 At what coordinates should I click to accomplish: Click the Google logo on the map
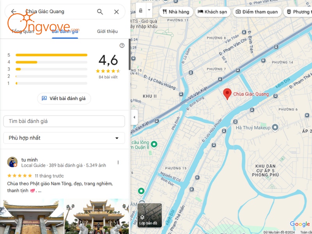tap(300, 224)
